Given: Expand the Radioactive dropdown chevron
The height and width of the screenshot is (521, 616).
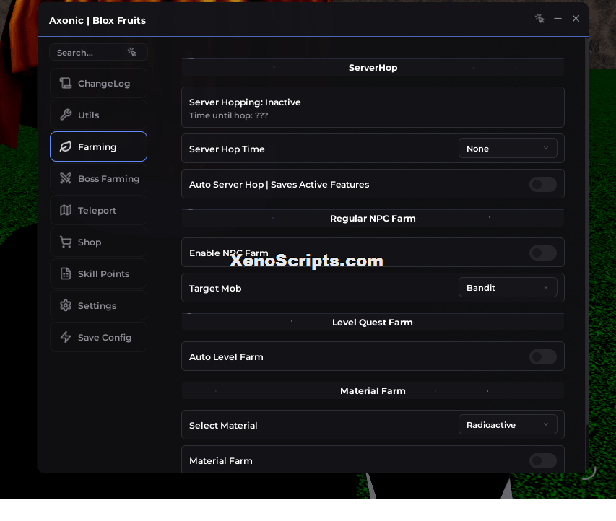Looking at the screenshot, I should point(546,425).
